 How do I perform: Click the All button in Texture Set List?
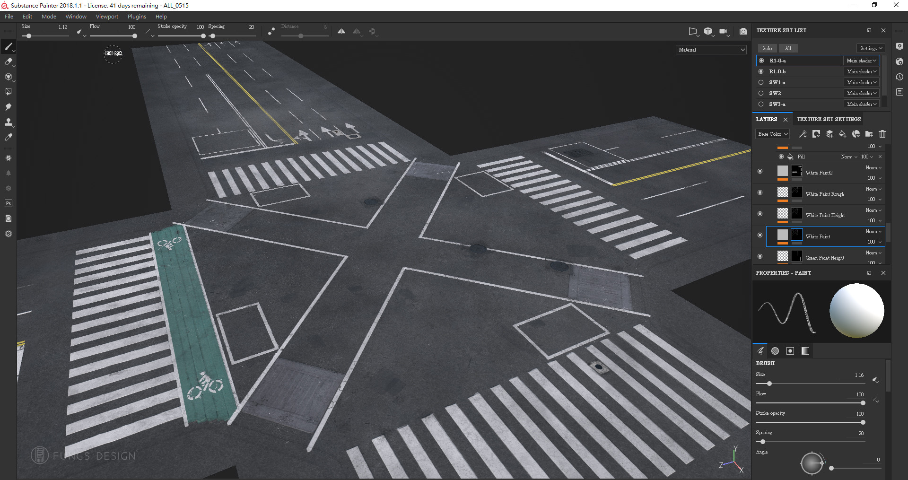coord(788,48)
